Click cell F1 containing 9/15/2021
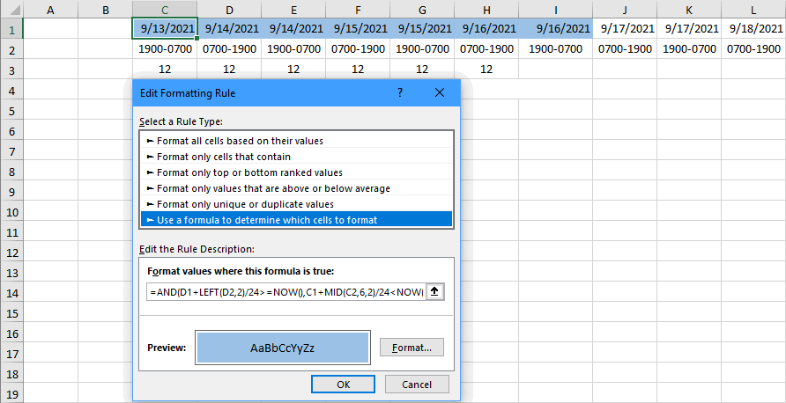The image size is (786, 403). point(358,28)
